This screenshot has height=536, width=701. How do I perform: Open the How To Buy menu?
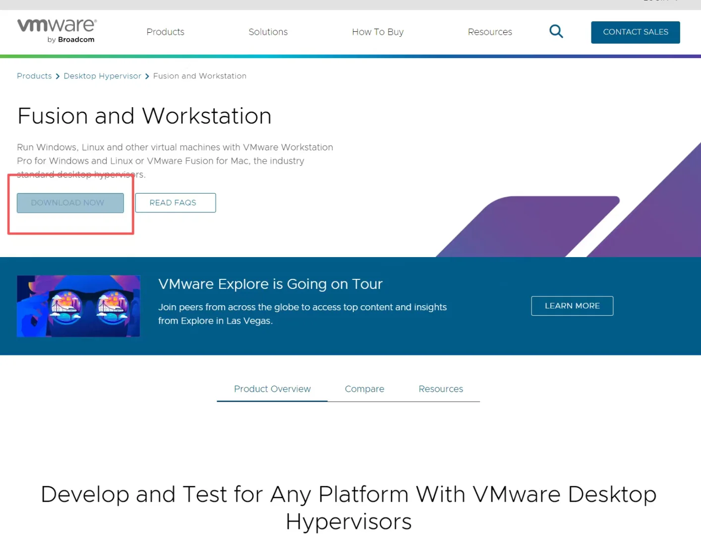377,32
